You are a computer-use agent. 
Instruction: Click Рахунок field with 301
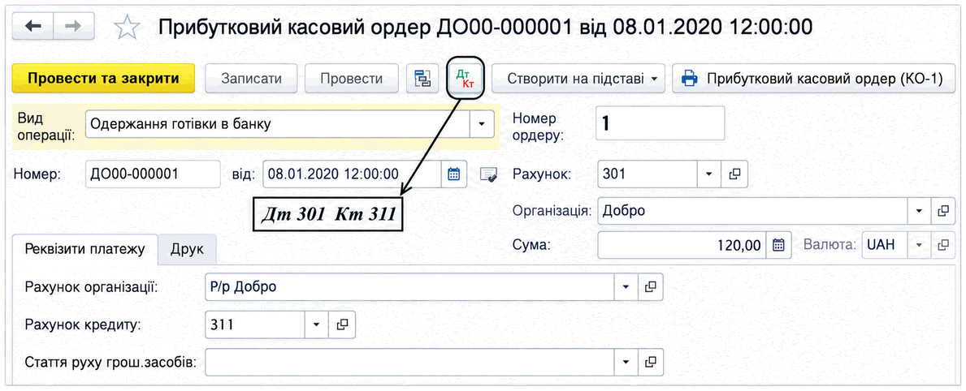click(648, 174)
